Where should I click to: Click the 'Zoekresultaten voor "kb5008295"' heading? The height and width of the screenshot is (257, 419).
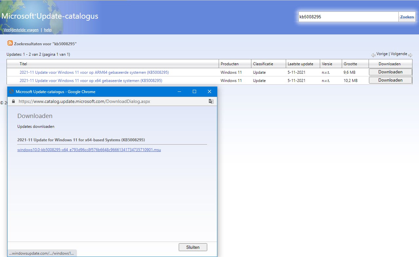point(45,44)
